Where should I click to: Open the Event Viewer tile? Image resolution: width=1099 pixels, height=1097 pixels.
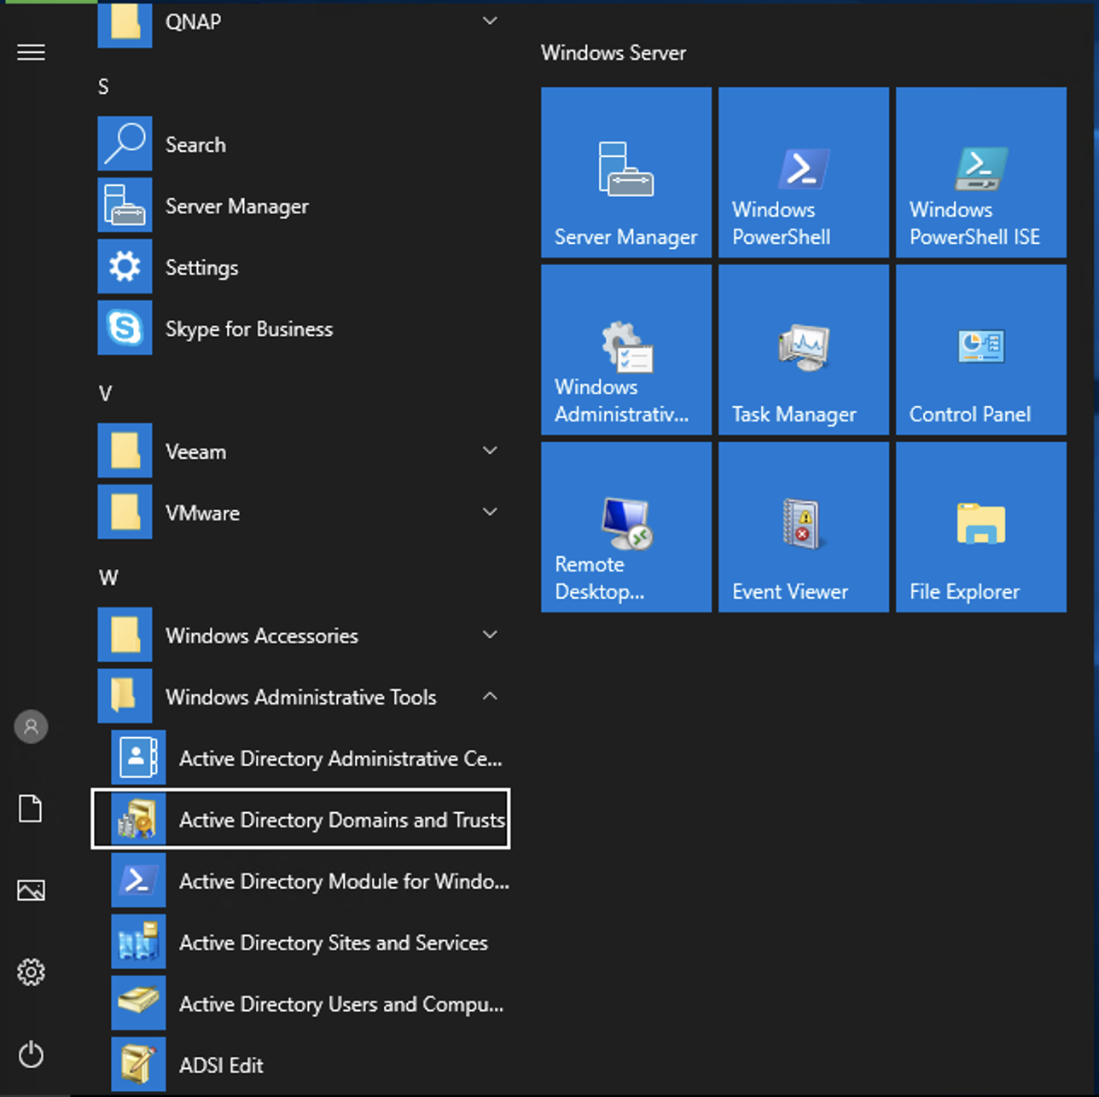point(804,527)
